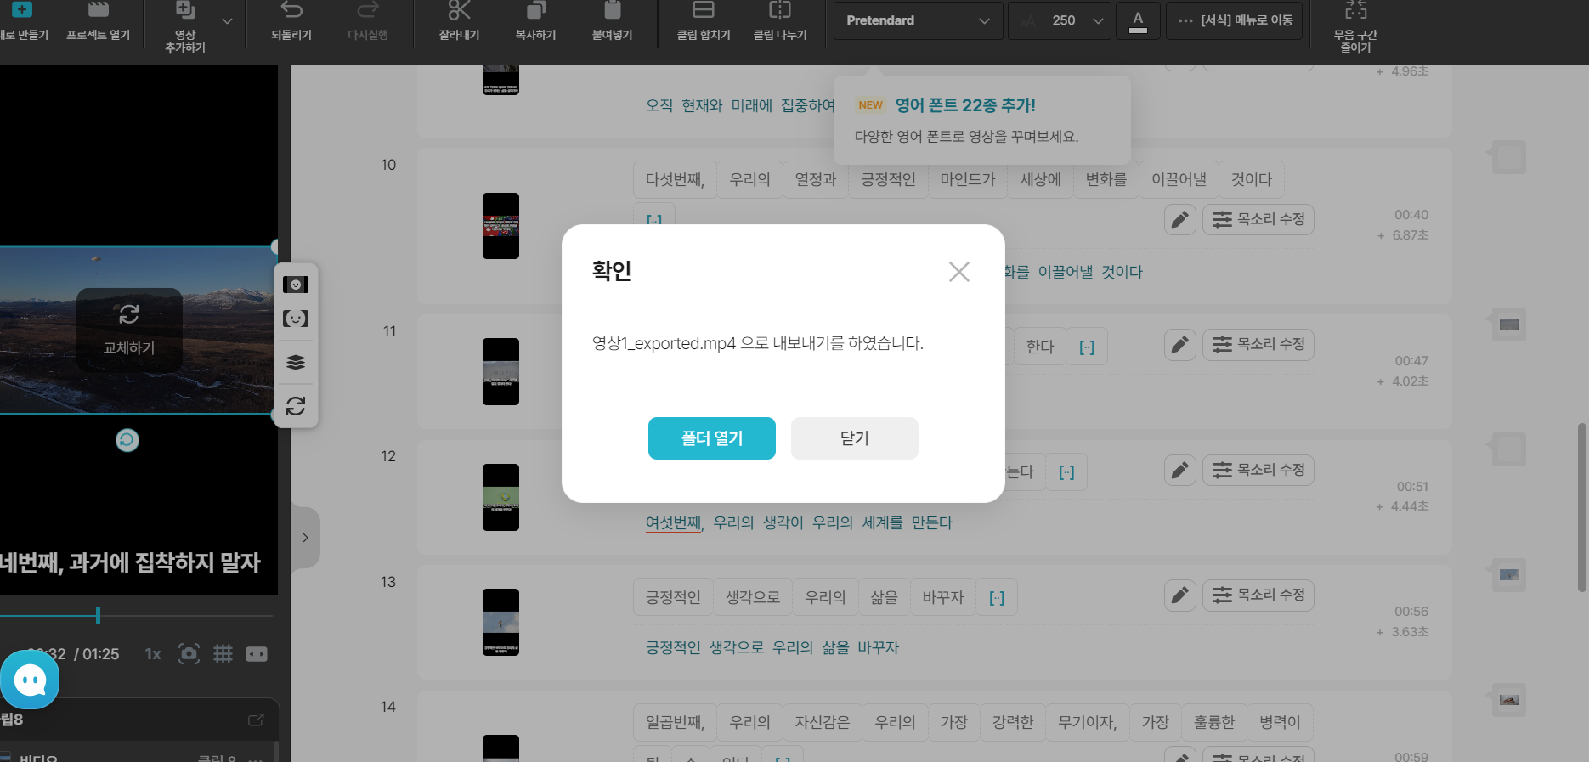Click subtitle text 여섯번째, 우리의 생각이 우리의 세계를 만든다

click(x=799, y=522)
